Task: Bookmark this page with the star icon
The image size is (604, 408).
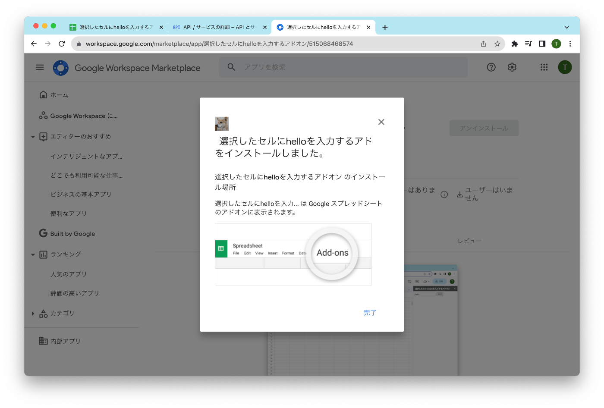Action: (x=497, y=44)
